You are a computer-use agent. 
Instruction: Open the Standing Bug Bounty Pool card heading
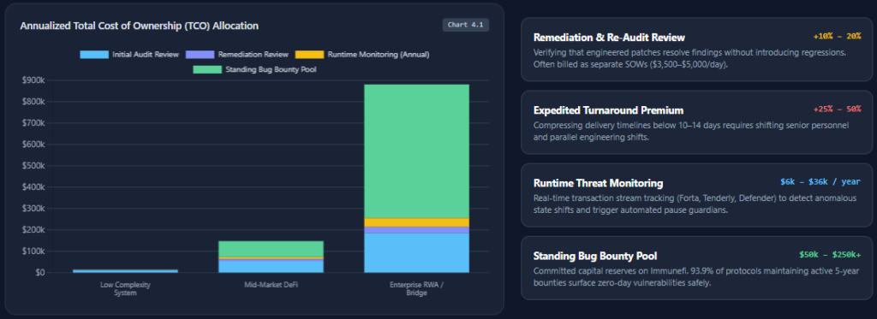click(x=595, y=257)
